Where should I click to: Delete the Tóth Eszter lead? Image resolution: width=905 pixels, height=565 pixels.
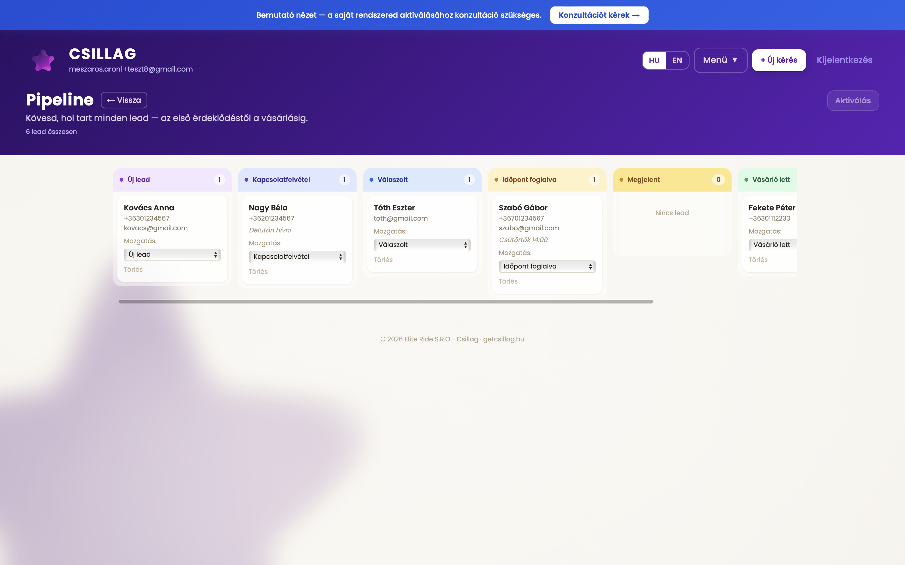pyautogui.click(x=383, y=260)
